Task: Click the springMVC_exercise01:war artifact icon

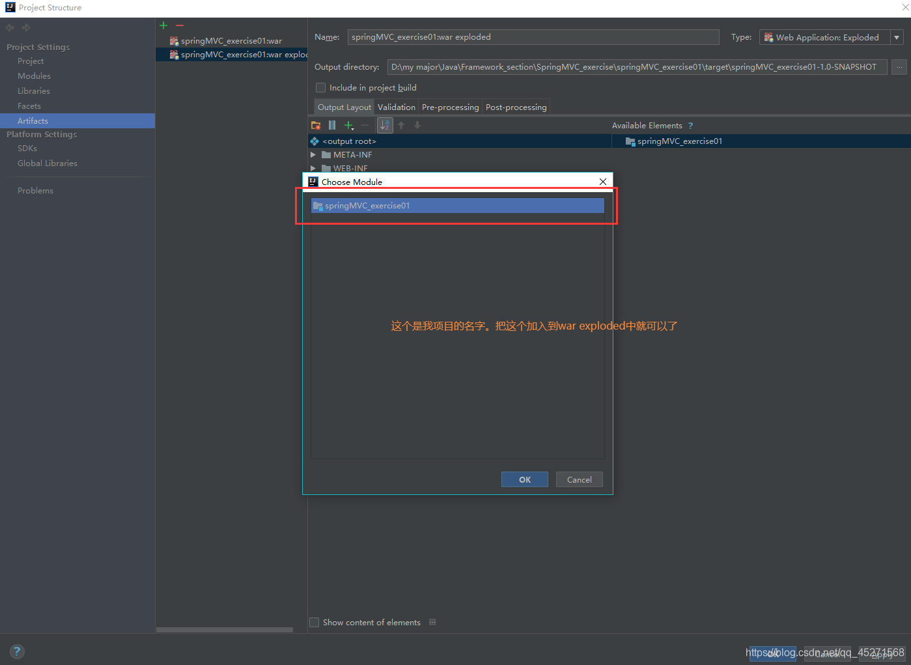Action: coord(174,41)
